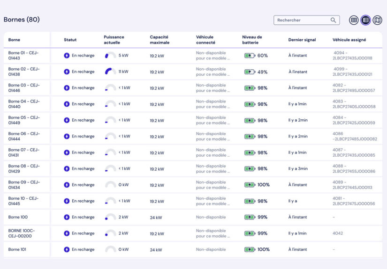
Task: Click the Dernier signal column header
Action: pyautogui.click(x=302, y=40)
